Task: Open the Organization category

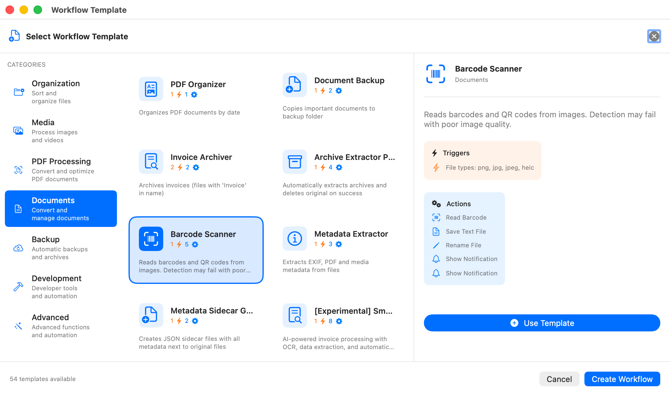Action: 61,92
